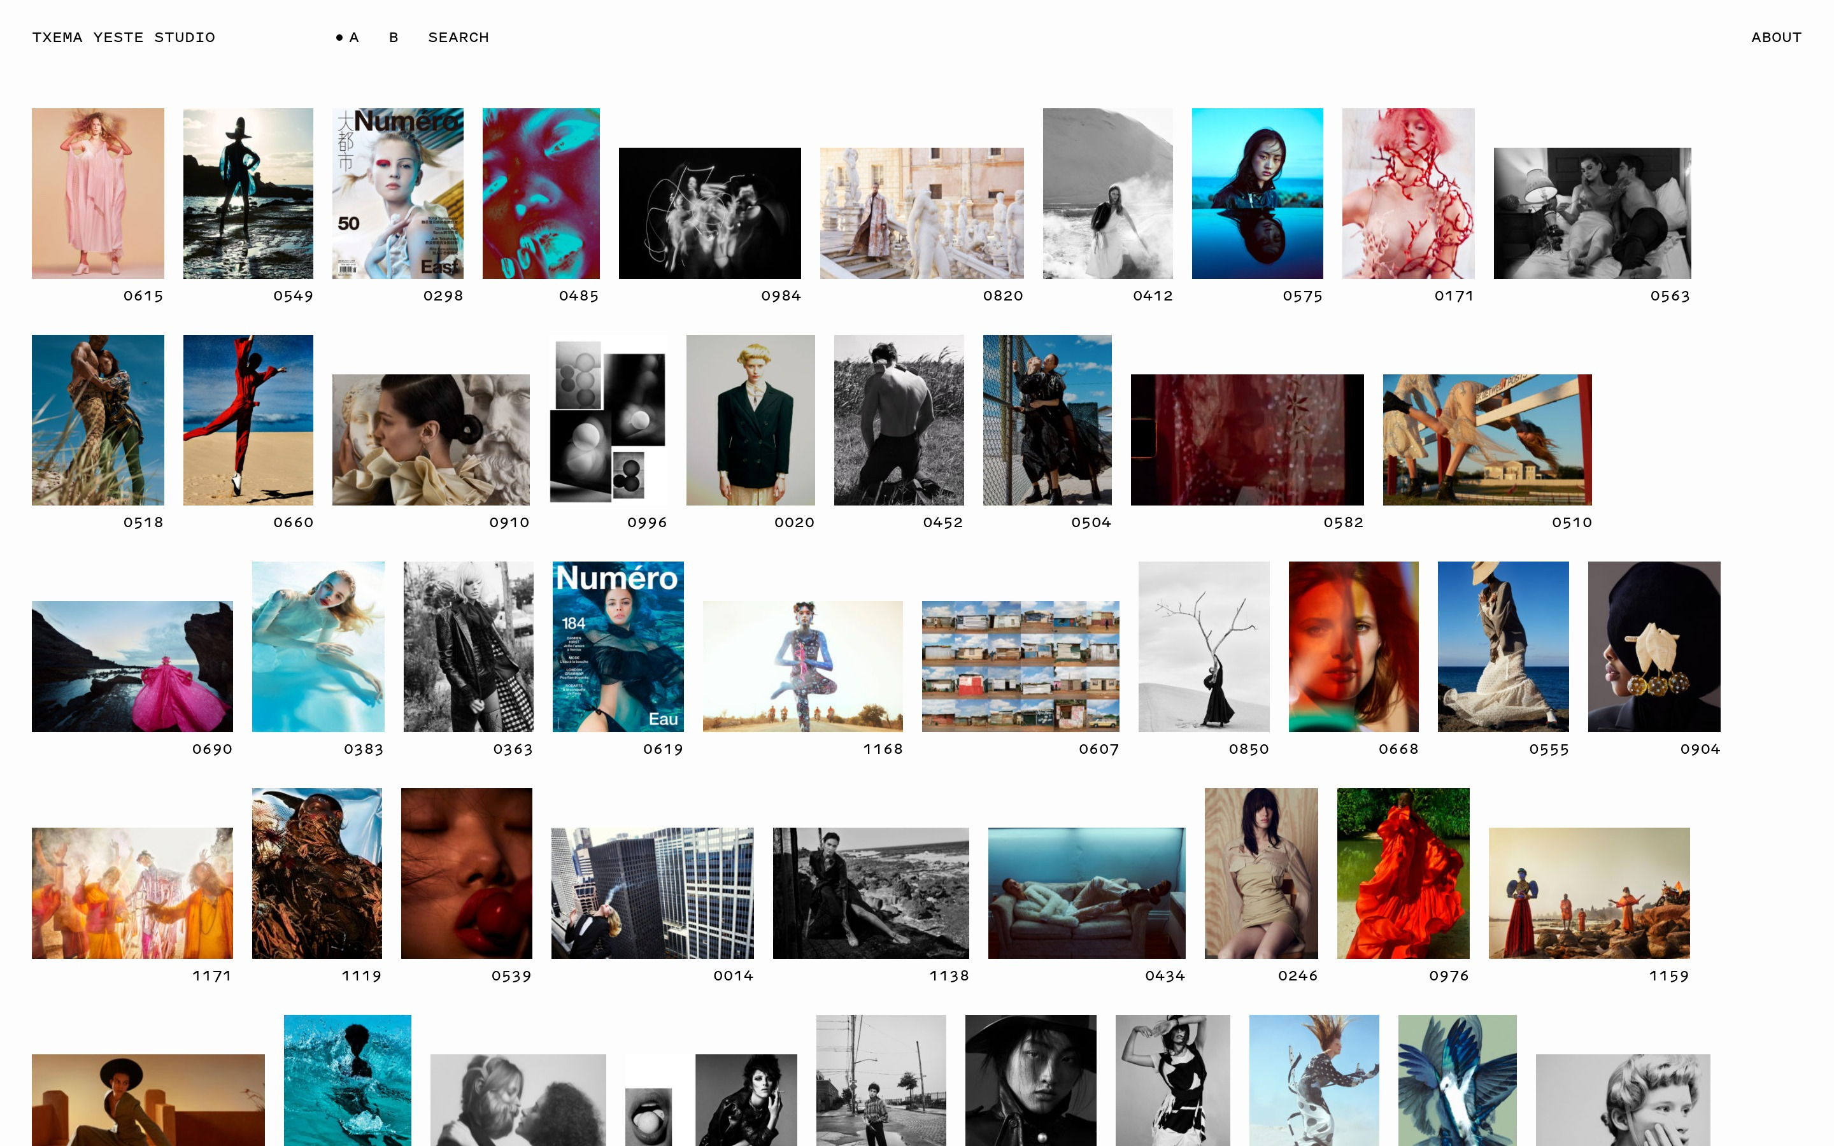Click the 0582 caption number
Image resolution: width=1834 pixels, height=1146 pixels.
click(1343, 522)
